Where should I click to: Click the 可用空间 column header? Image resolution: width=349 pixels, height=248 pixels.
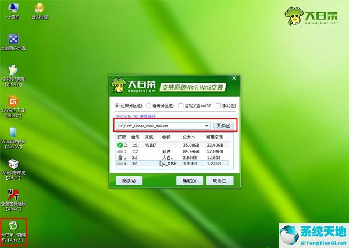coord(214,137)
